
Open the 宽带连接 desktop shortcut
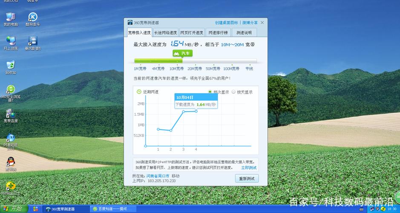click(11, 116)
